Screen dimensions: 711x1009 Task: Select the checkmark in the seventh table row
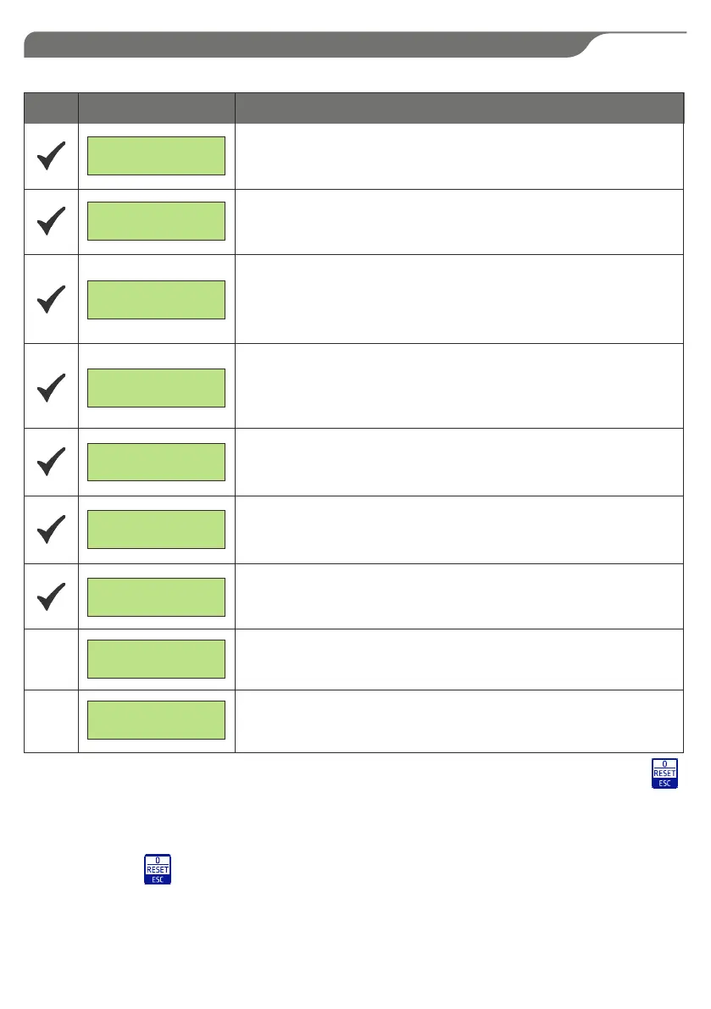tap(52, 596)
